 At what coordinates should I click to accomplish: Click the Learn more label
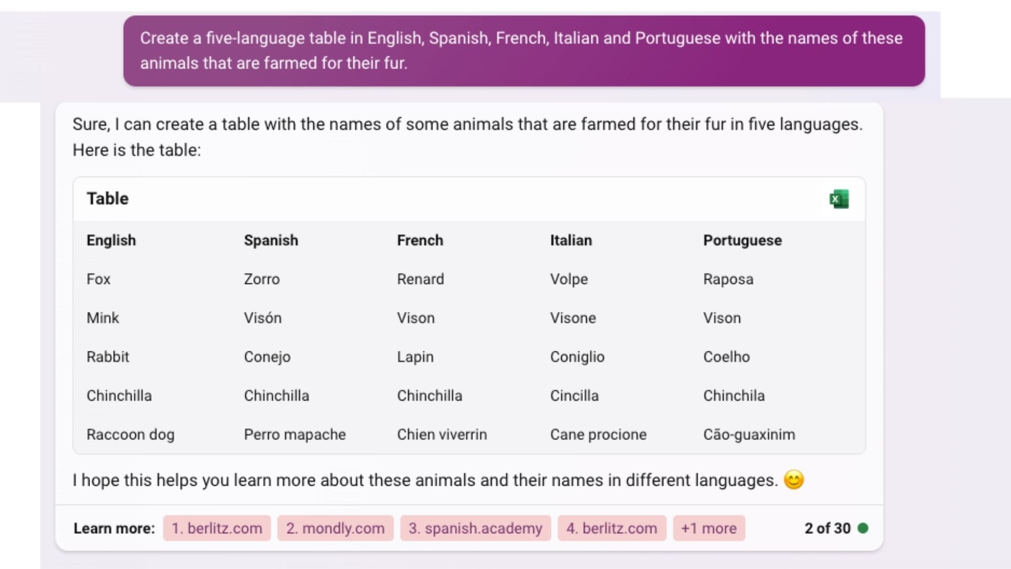(114, 528)
